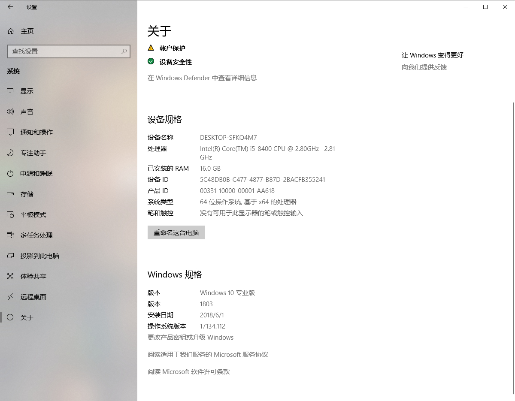Open 在 Windows Defender 中查看详细信息 link
Viewport: 515px width, 401px height.
(202, 78)
